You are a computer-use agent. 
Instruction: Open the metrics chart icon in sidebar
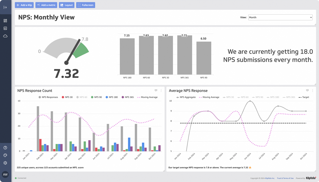(5, 28)
